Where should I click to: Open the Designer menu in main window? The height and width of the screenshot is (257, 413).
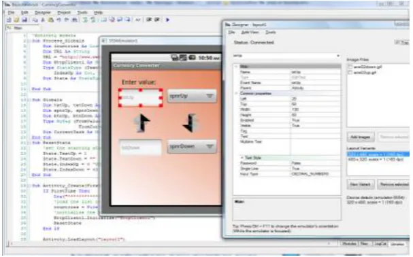42,12
